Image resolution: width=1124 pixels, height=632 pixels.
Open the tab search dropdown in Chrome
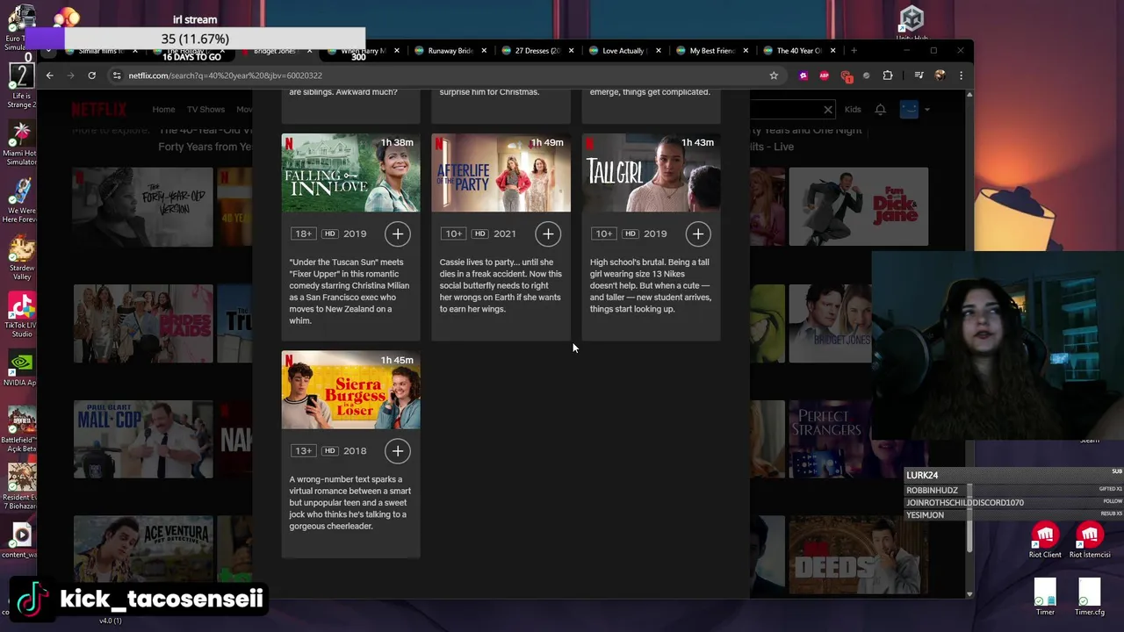click(49, 51)
